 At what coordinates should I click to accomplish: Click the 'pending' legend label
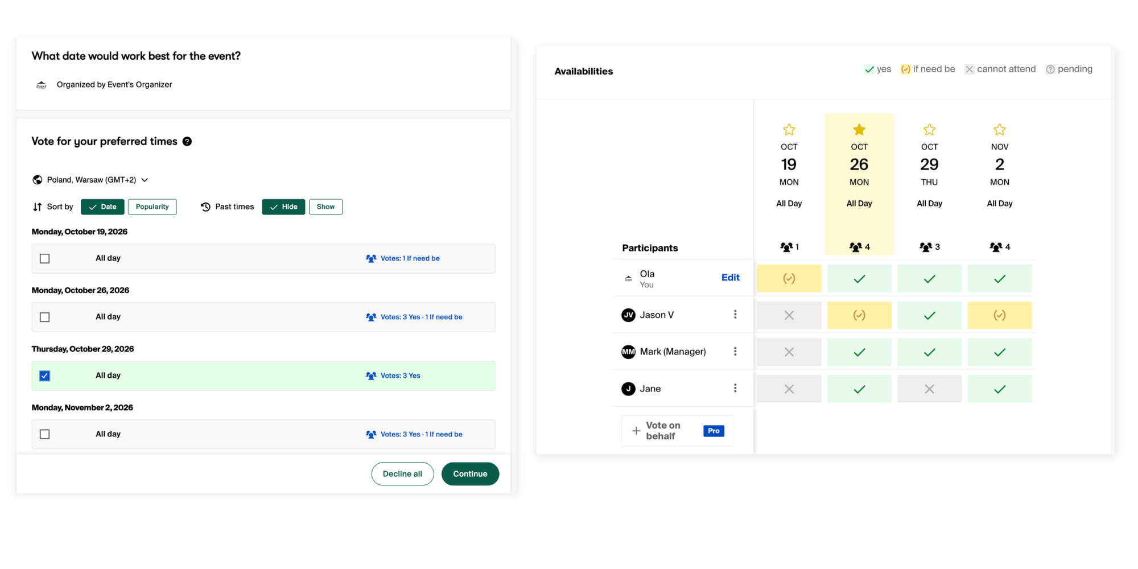pos(1075,69)
